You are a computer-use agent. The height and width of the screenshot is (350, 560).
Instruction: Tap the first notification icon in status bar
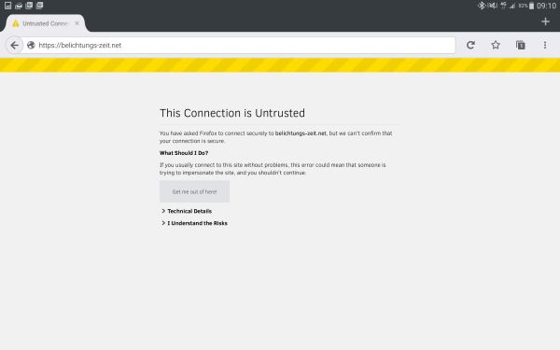click(x=7, y=6)
